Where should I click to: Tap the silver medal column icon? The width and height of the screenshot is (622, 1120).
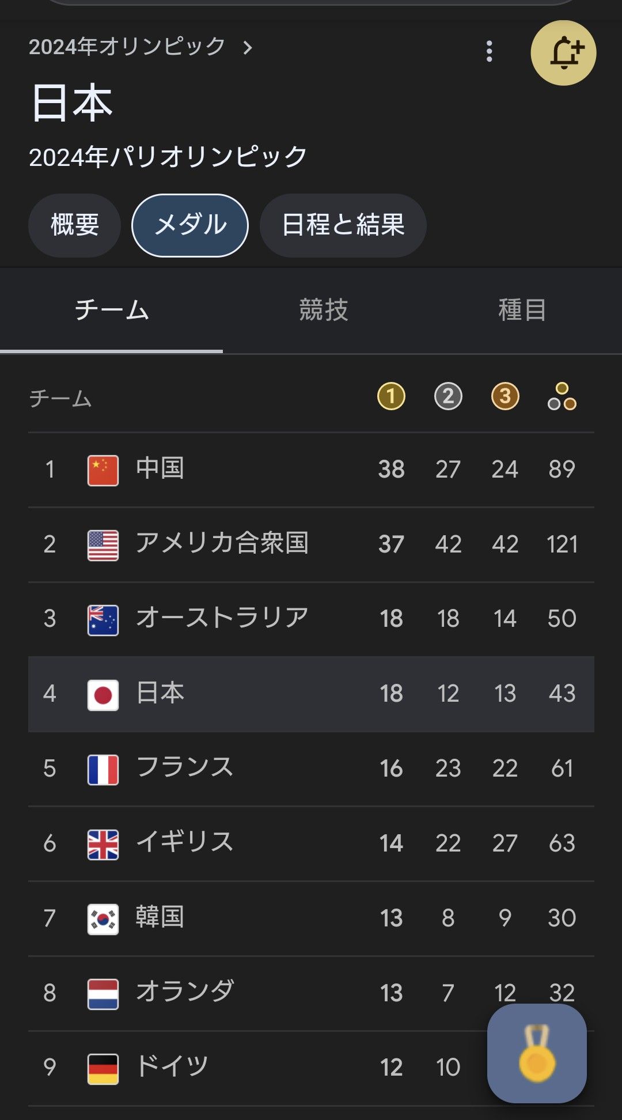448,396
